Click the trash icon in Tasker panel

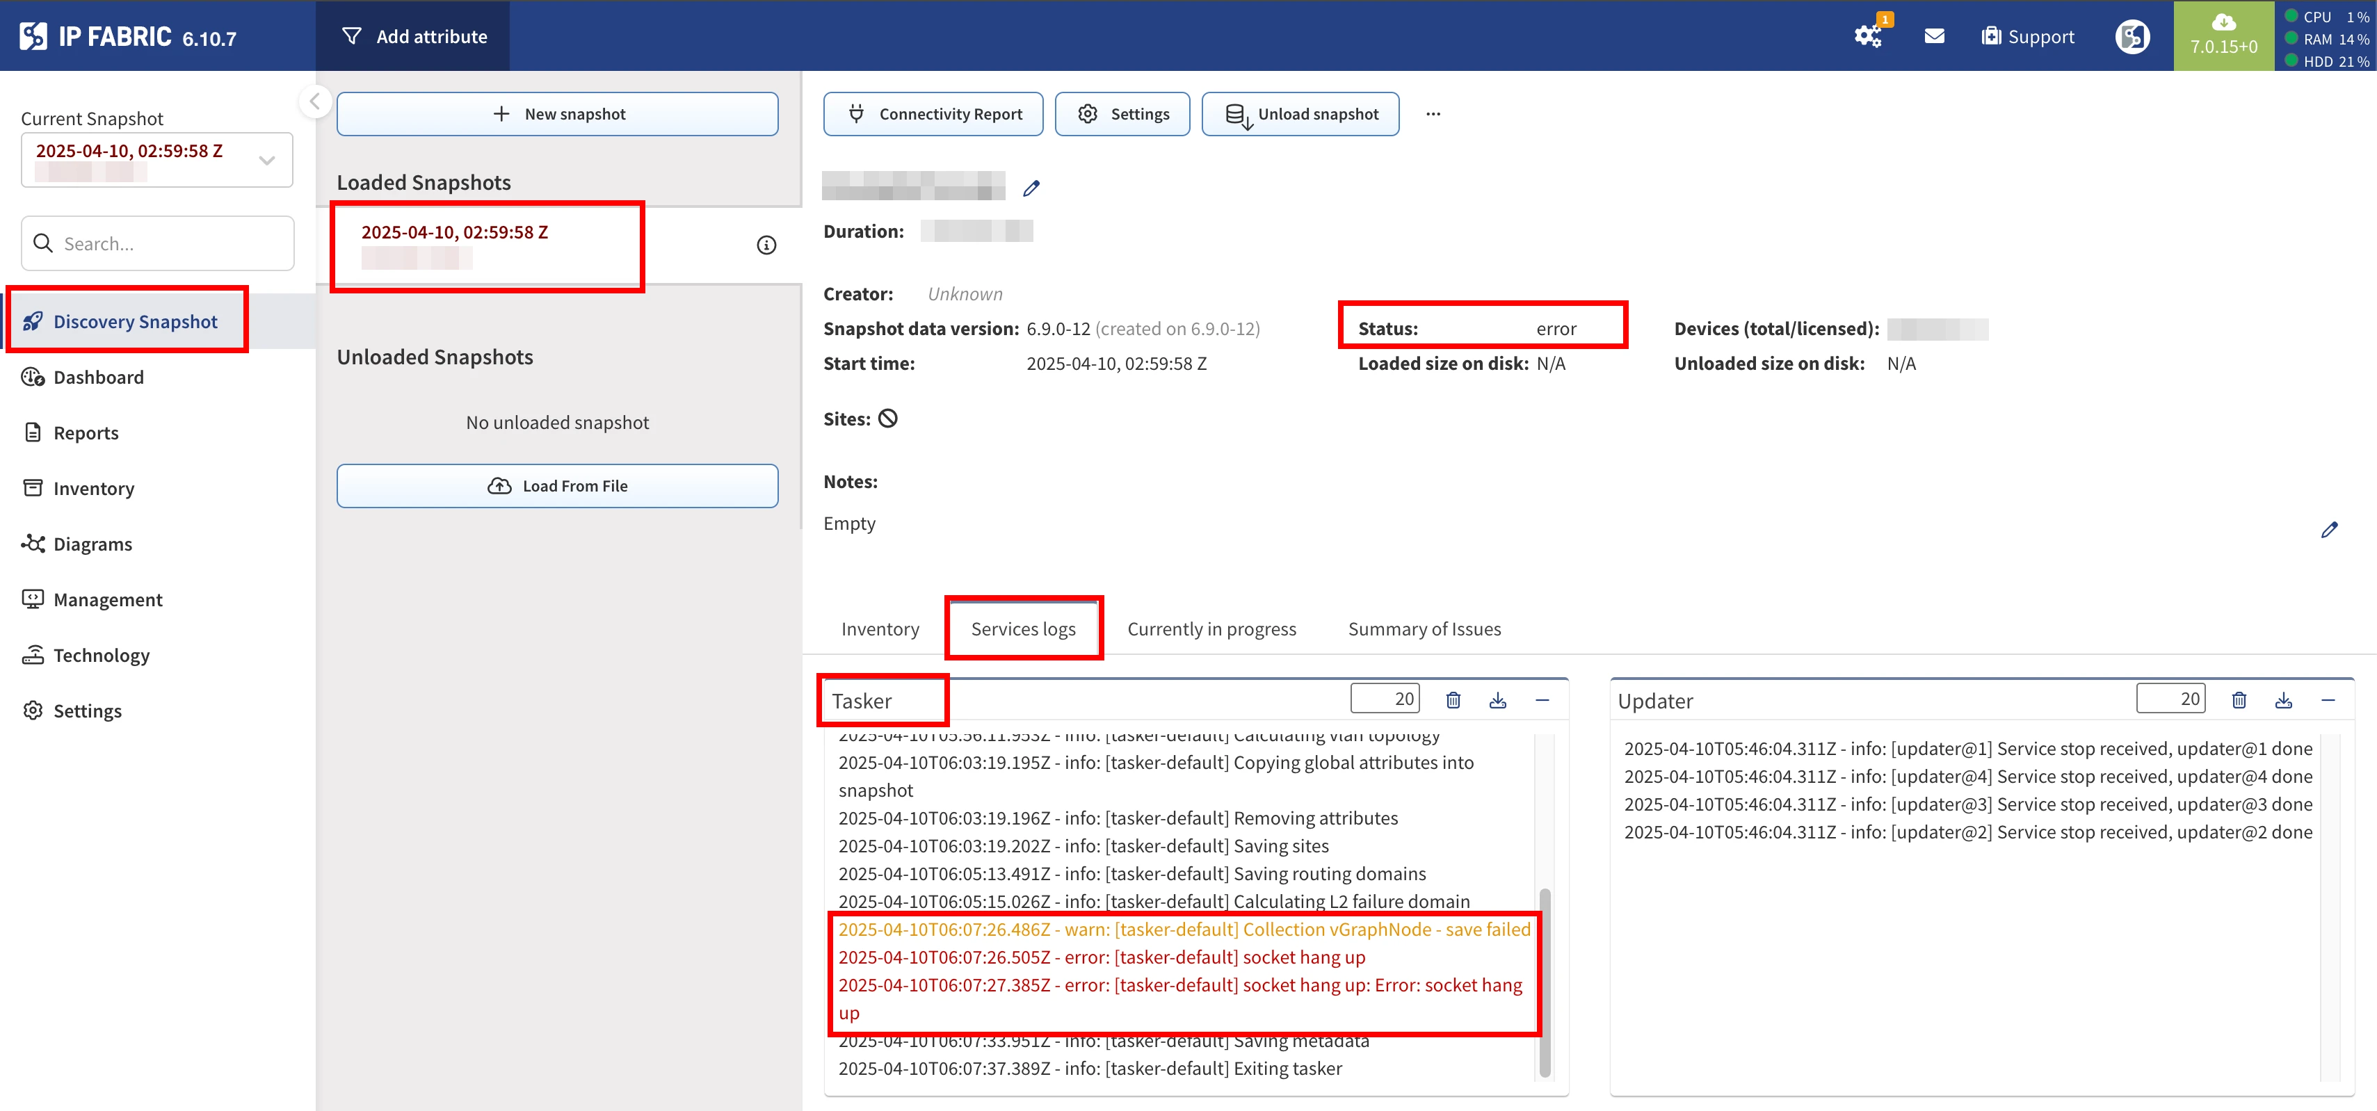tap(1453, 700)
